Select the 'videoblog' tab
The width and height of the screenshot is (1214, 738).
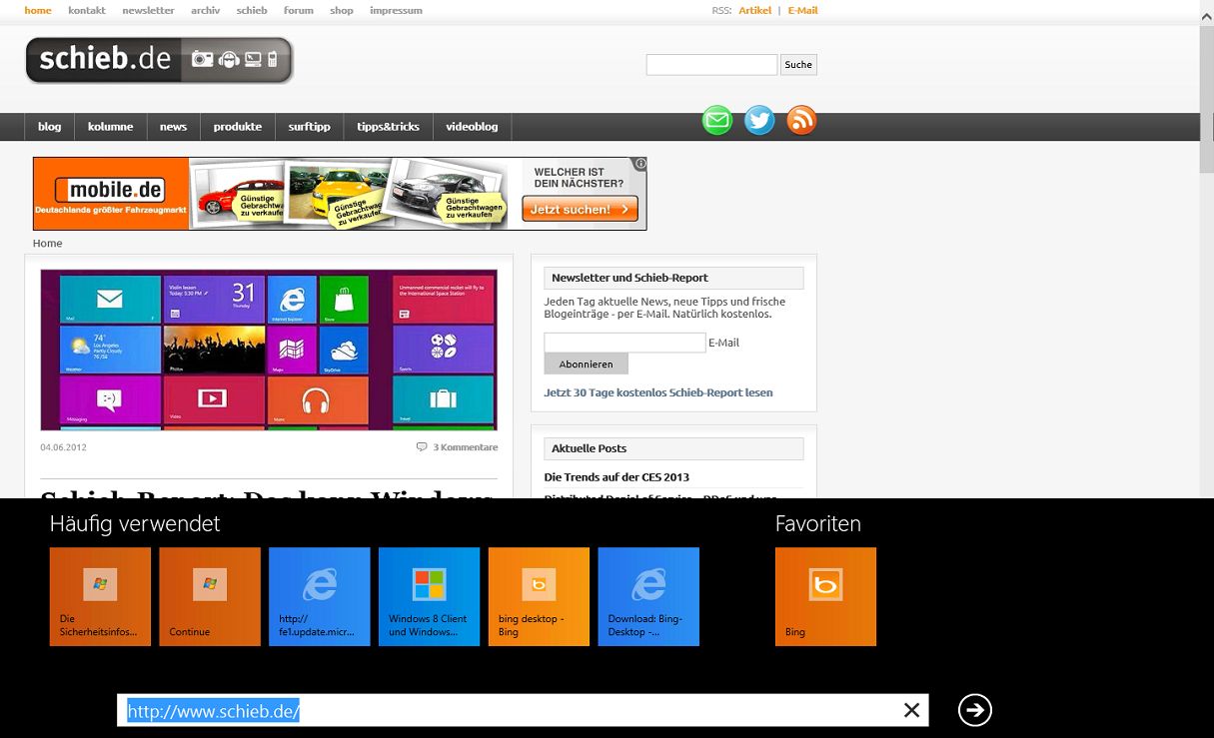click(x=472, y=127)
